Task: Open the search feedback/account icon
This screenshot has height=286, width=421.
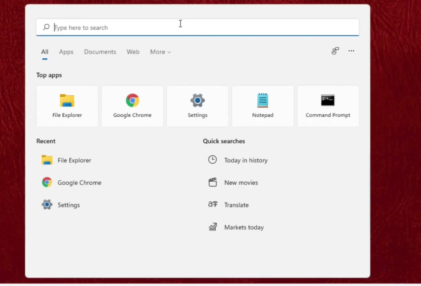Action: [x=335, y=51]
